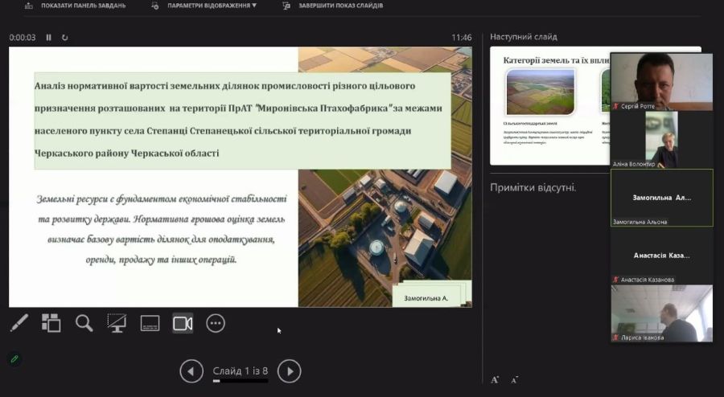The image size is (724, 397).
Task: Toggle subtitles icon under the slide
Action: click(x=150, y=323)
